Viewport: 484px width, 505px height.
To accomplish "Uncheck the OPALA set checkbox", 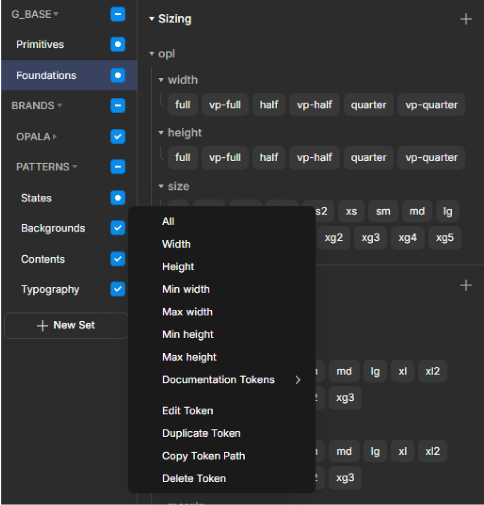I will tap(118, 137).
